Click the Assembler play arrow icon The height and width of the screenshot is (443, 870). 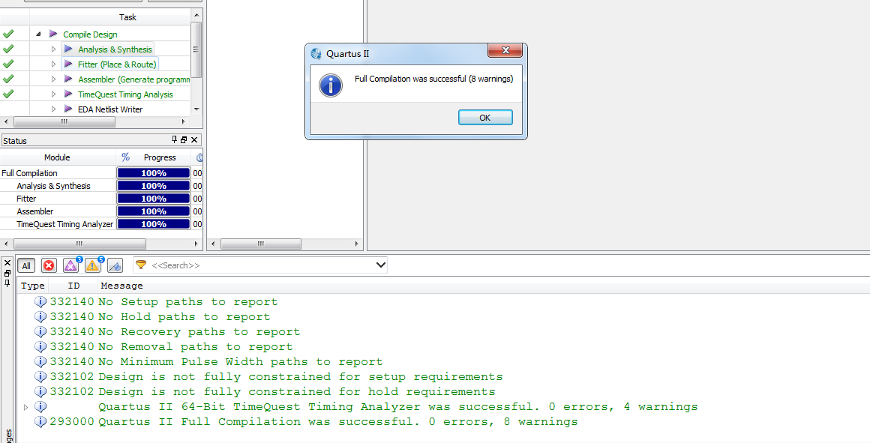tap(68, 79)
